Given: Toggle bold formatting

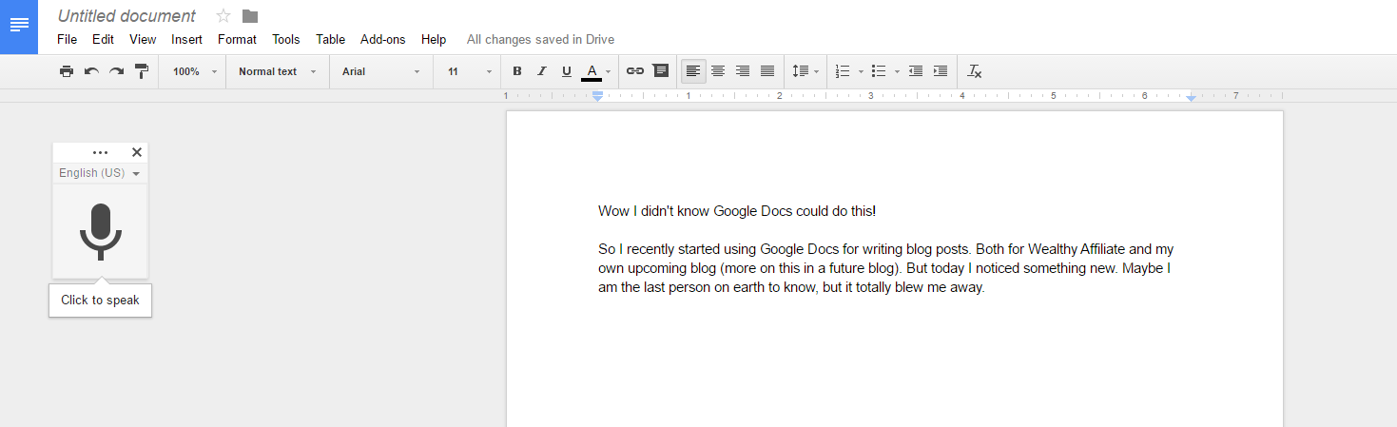Looking at the screenshot, I should (517, 71).
